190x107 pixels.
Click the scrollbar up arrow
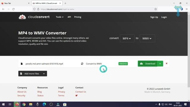point(189,13)
